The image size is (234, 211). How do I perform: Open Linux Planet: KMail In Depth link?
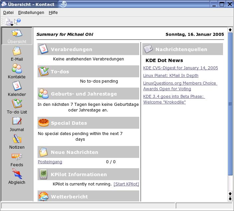[171, 76]
